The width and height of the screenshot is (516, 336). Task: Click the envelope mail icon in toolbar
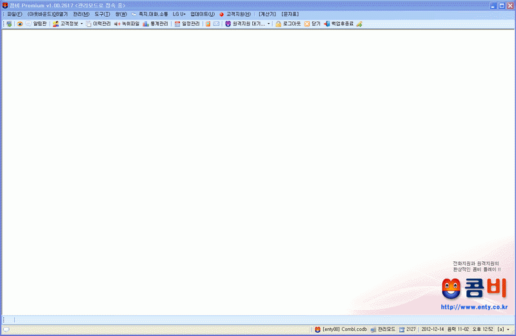click(x=216, y=24)
